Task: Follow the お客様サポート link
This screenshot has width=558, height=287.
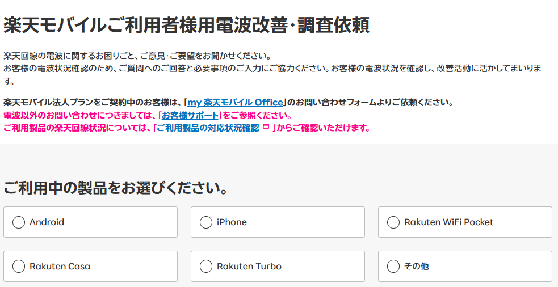Action: (190, 116)
